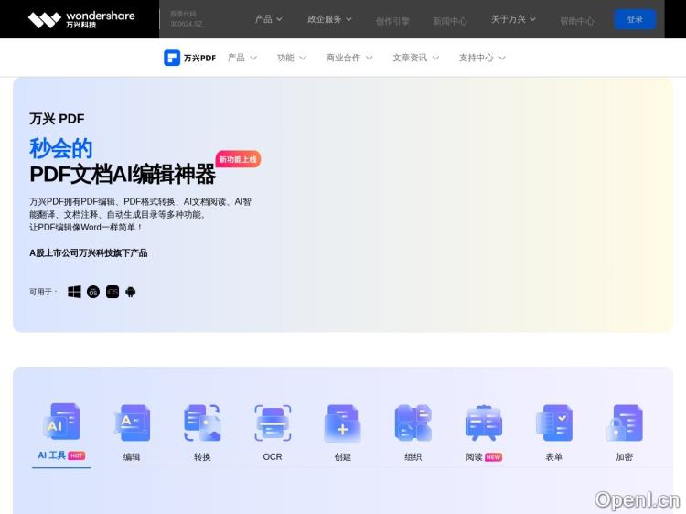Select the 加密 lock feature icon

(625, 423)
